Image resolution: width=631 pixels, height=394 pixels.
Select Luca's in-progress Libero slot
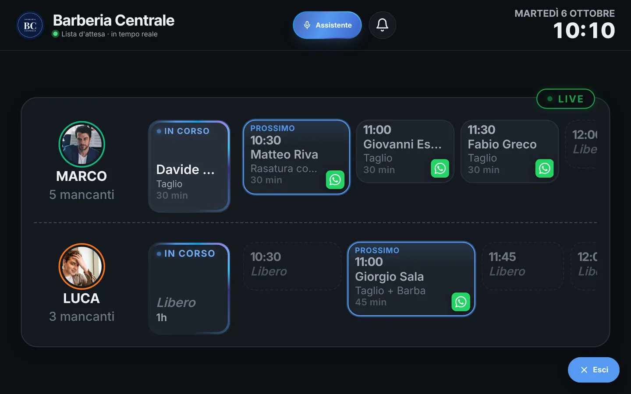click(x=189, y=288)
